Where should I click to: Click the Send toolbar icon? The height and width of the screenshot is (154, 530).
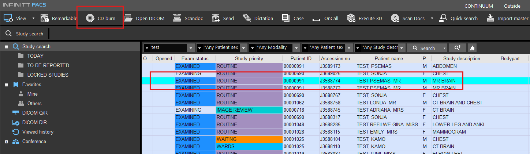[x=216, y=18]
